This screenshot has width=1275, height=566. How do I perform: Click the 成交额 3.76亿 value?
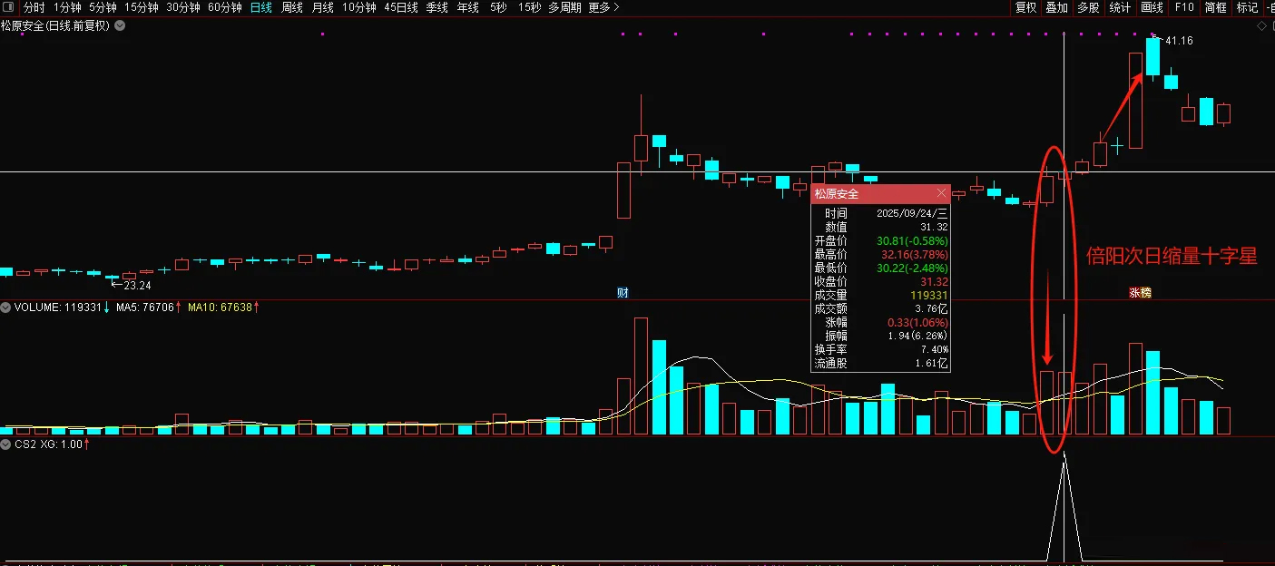click(x=932, y=308)
